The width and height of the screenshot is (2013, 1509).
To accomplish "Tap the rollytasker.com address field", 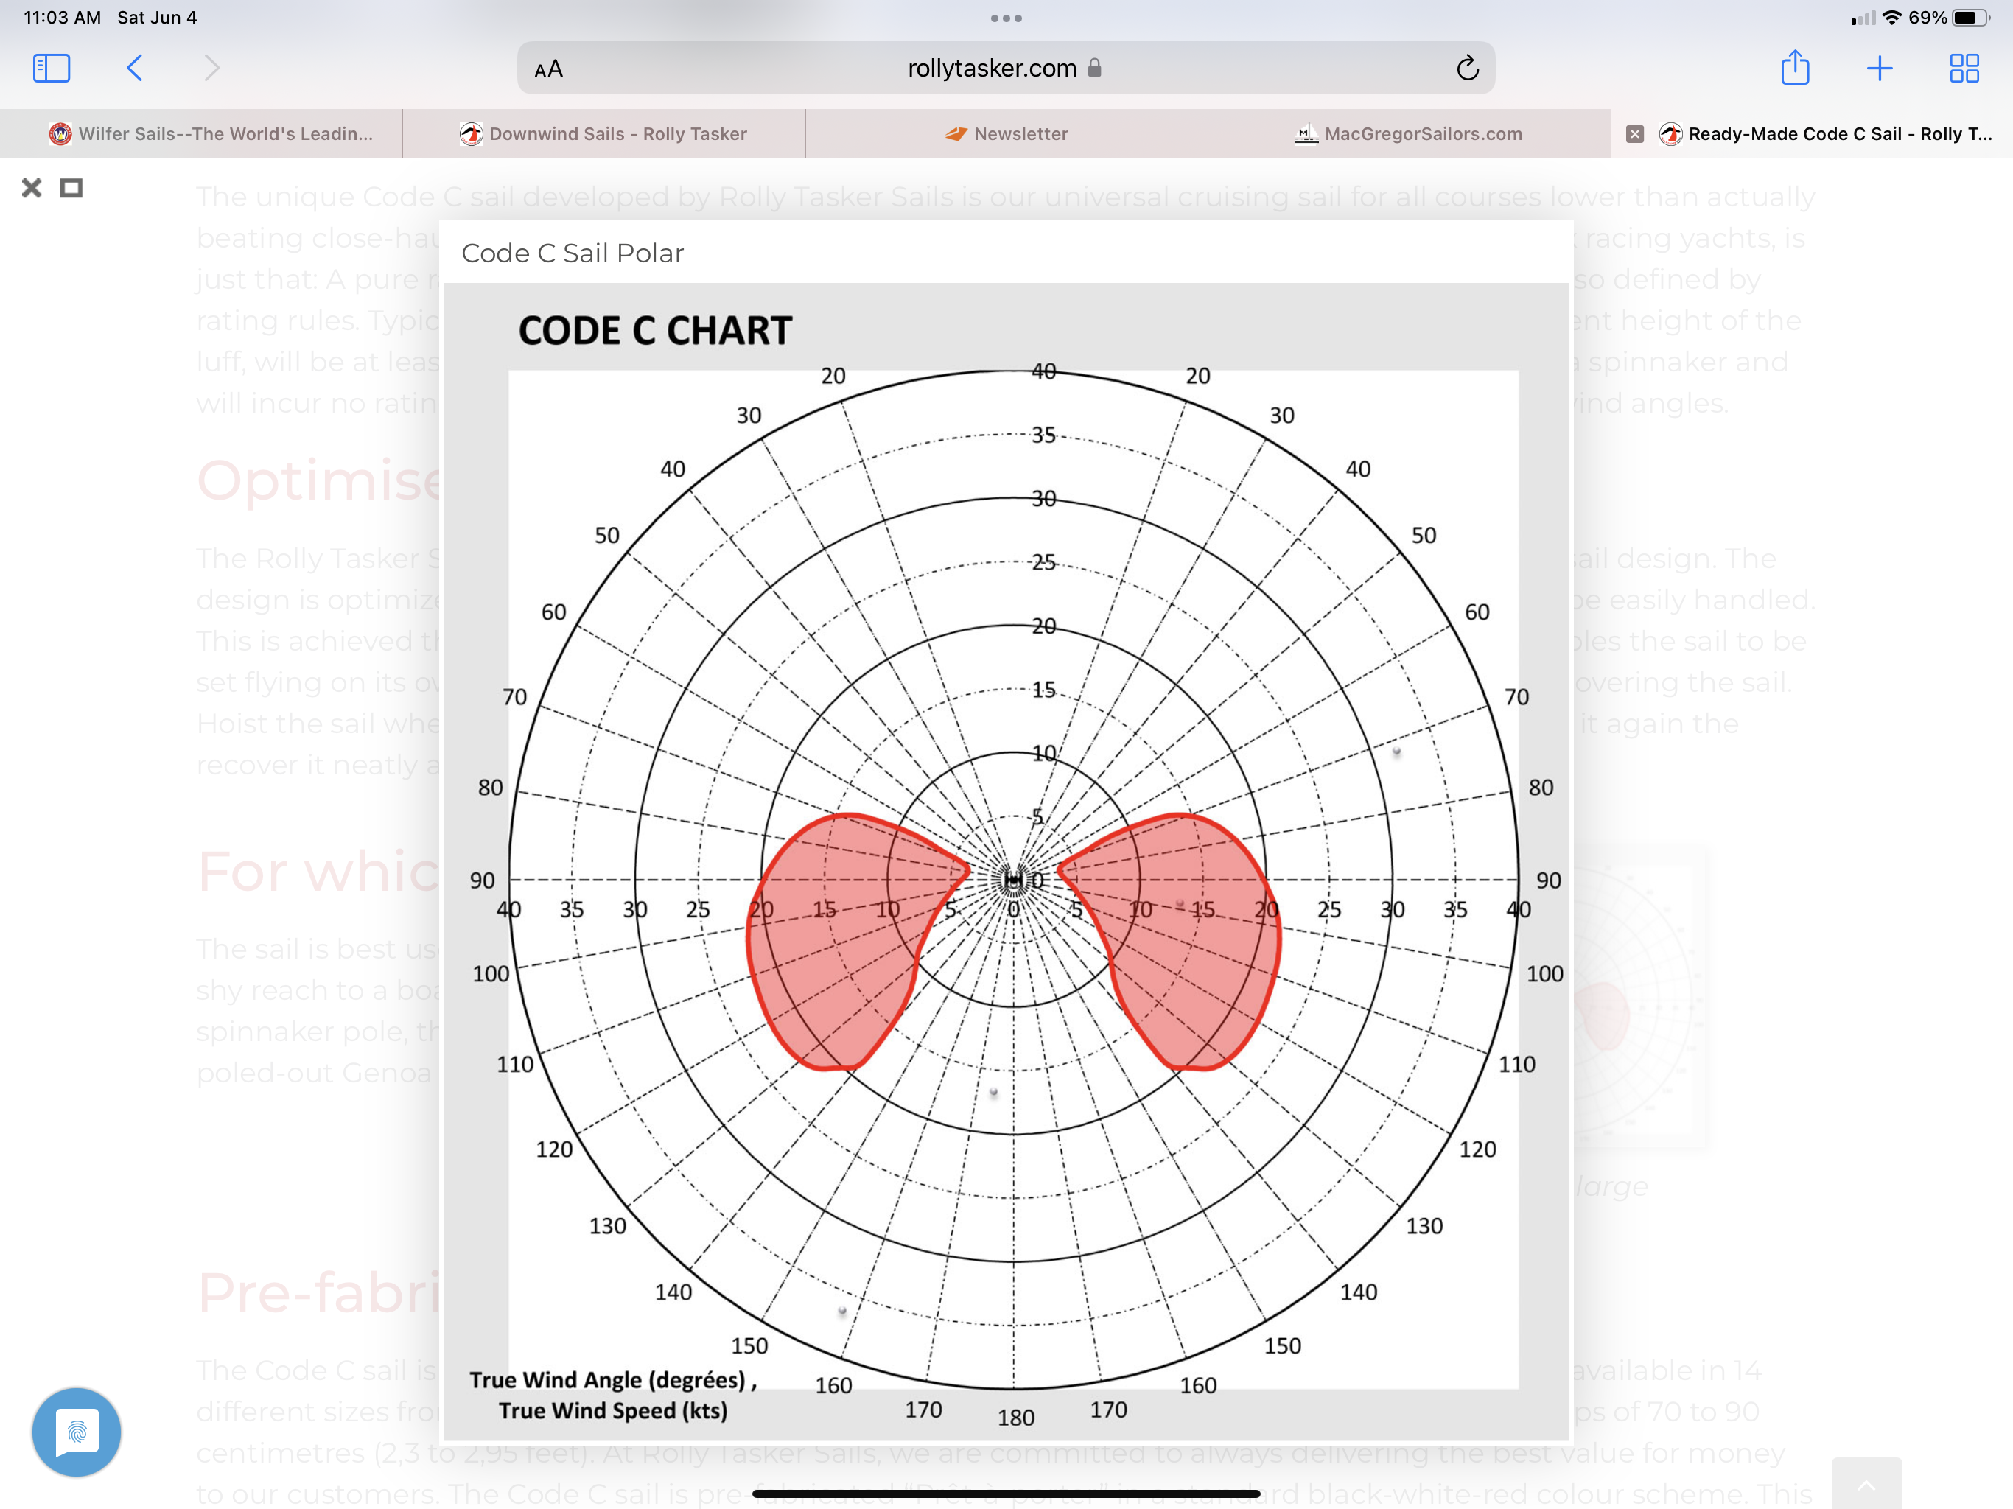I will pos(992,69).
